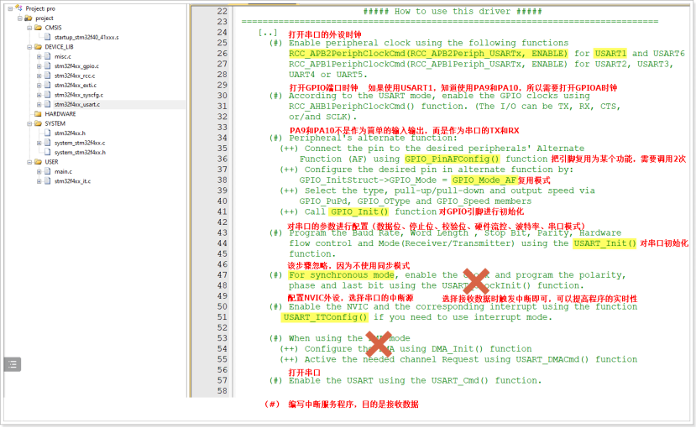696x428 pixels.
Task: Click highlighted USART_ITConfig() on line 51
Action: click(325, 317)
